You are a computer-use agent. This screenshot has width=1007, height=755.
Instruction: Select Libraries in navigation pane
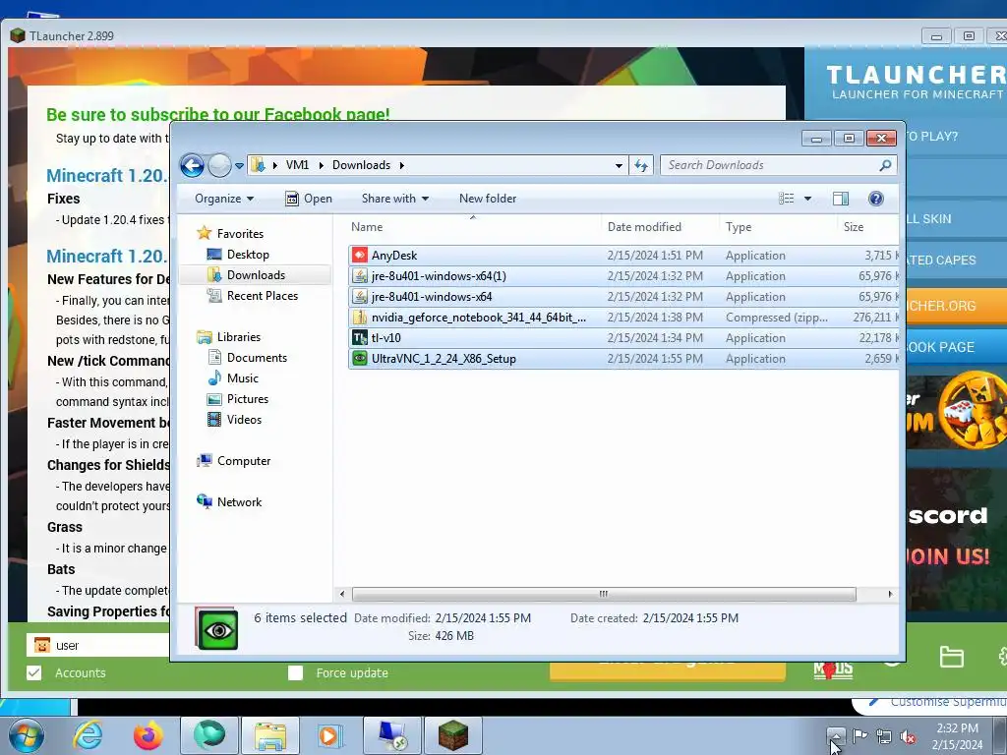[x=228, y=337]
